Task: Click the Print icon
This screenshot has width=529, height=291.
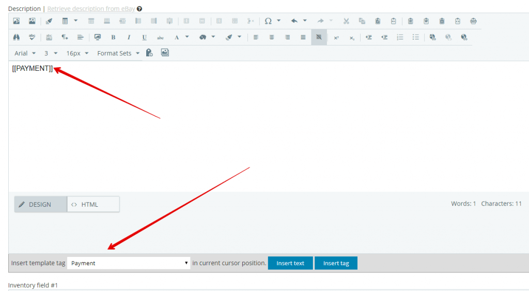Action: pyautogui.click(x=473, y=21)
